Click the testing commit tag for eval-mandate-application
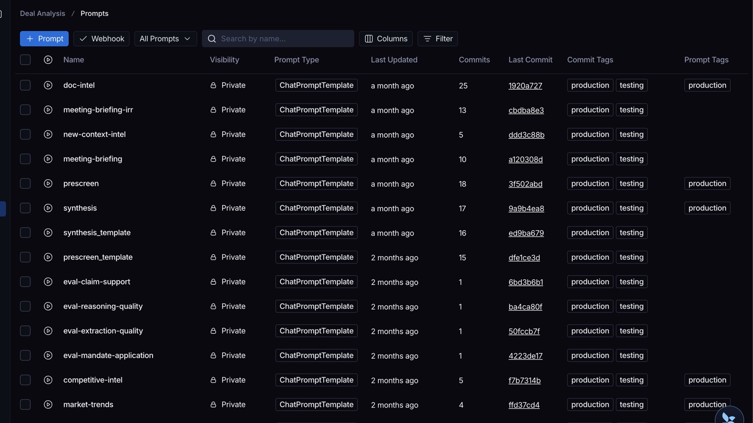This screenshot has width=753, height=423. tap(632, 355)
